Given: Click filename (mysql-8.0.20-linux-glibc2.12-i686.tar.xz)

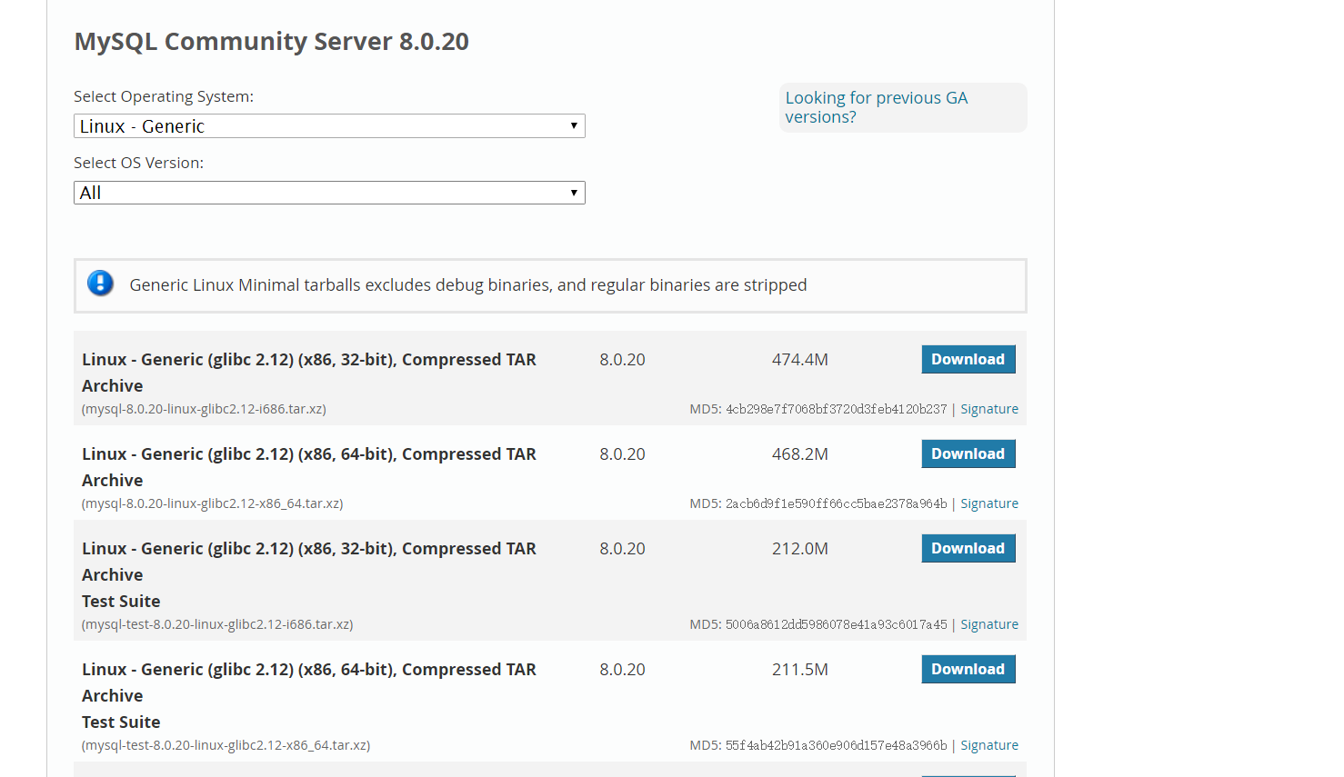Looking at the screenshot, I should [204, 409].
